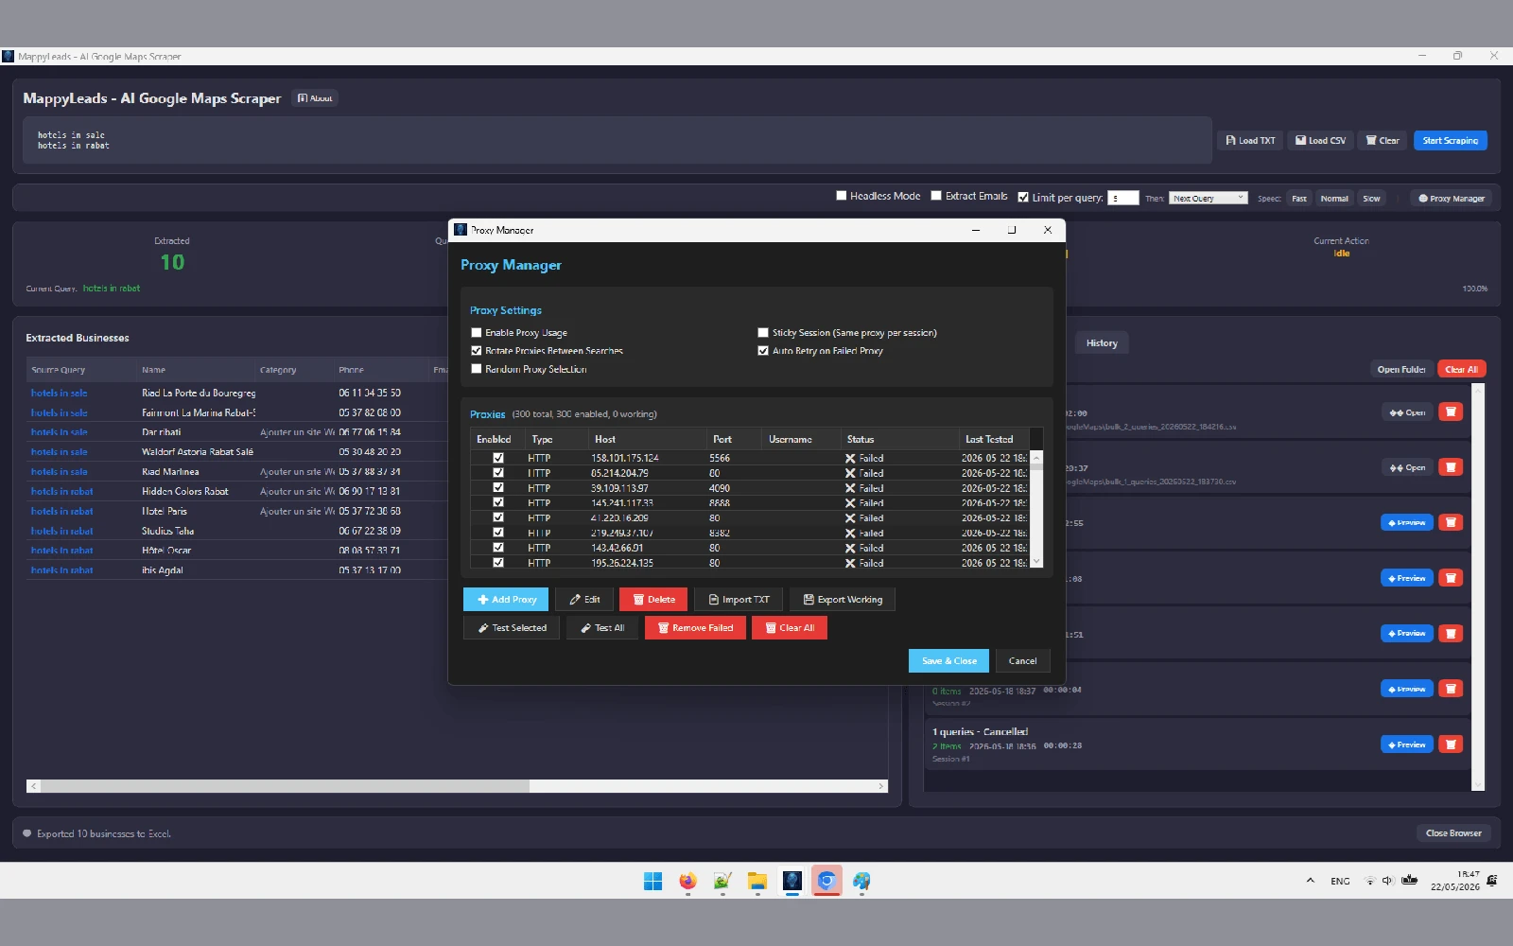Click the Proxy Manager toolbar button

pos(1452,199)
